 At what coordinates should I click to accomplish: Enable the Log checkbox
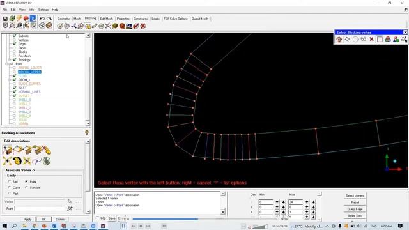coord(98,218)
